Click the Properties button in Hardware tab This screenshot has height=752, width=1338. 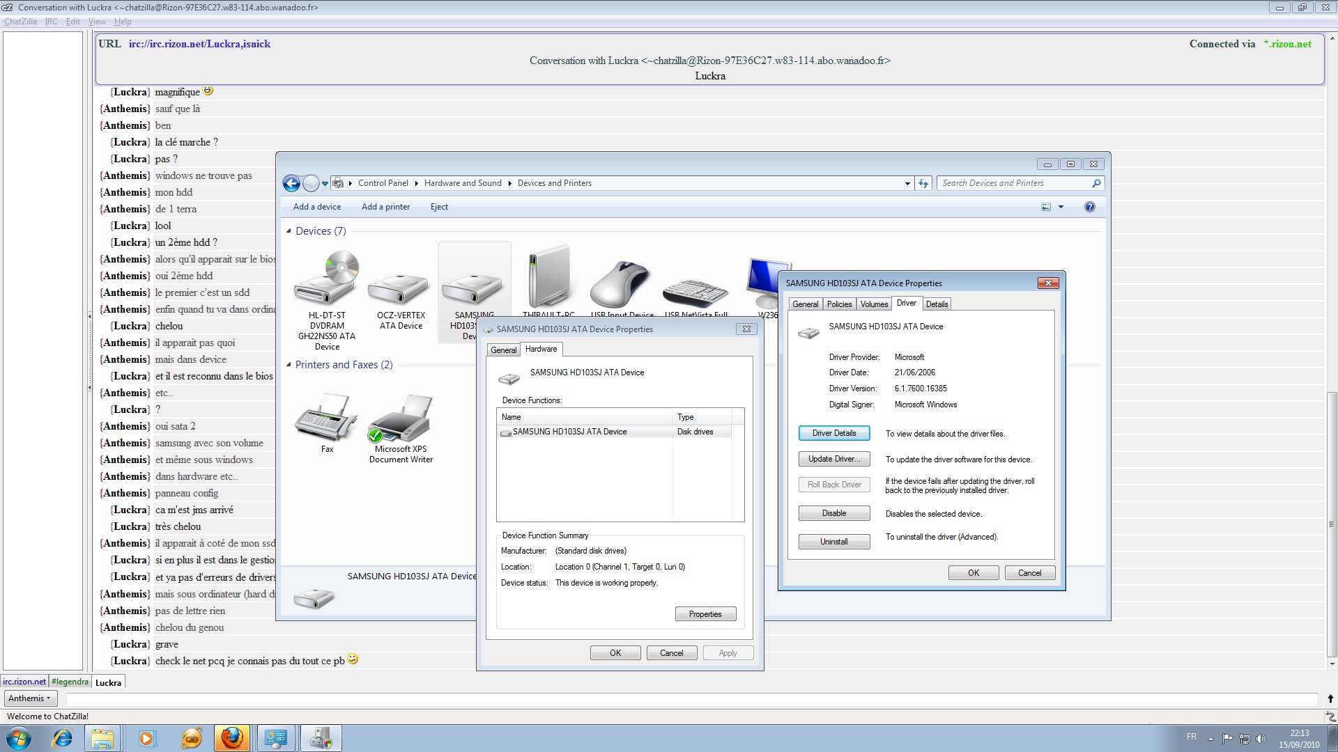pos(705,614)
